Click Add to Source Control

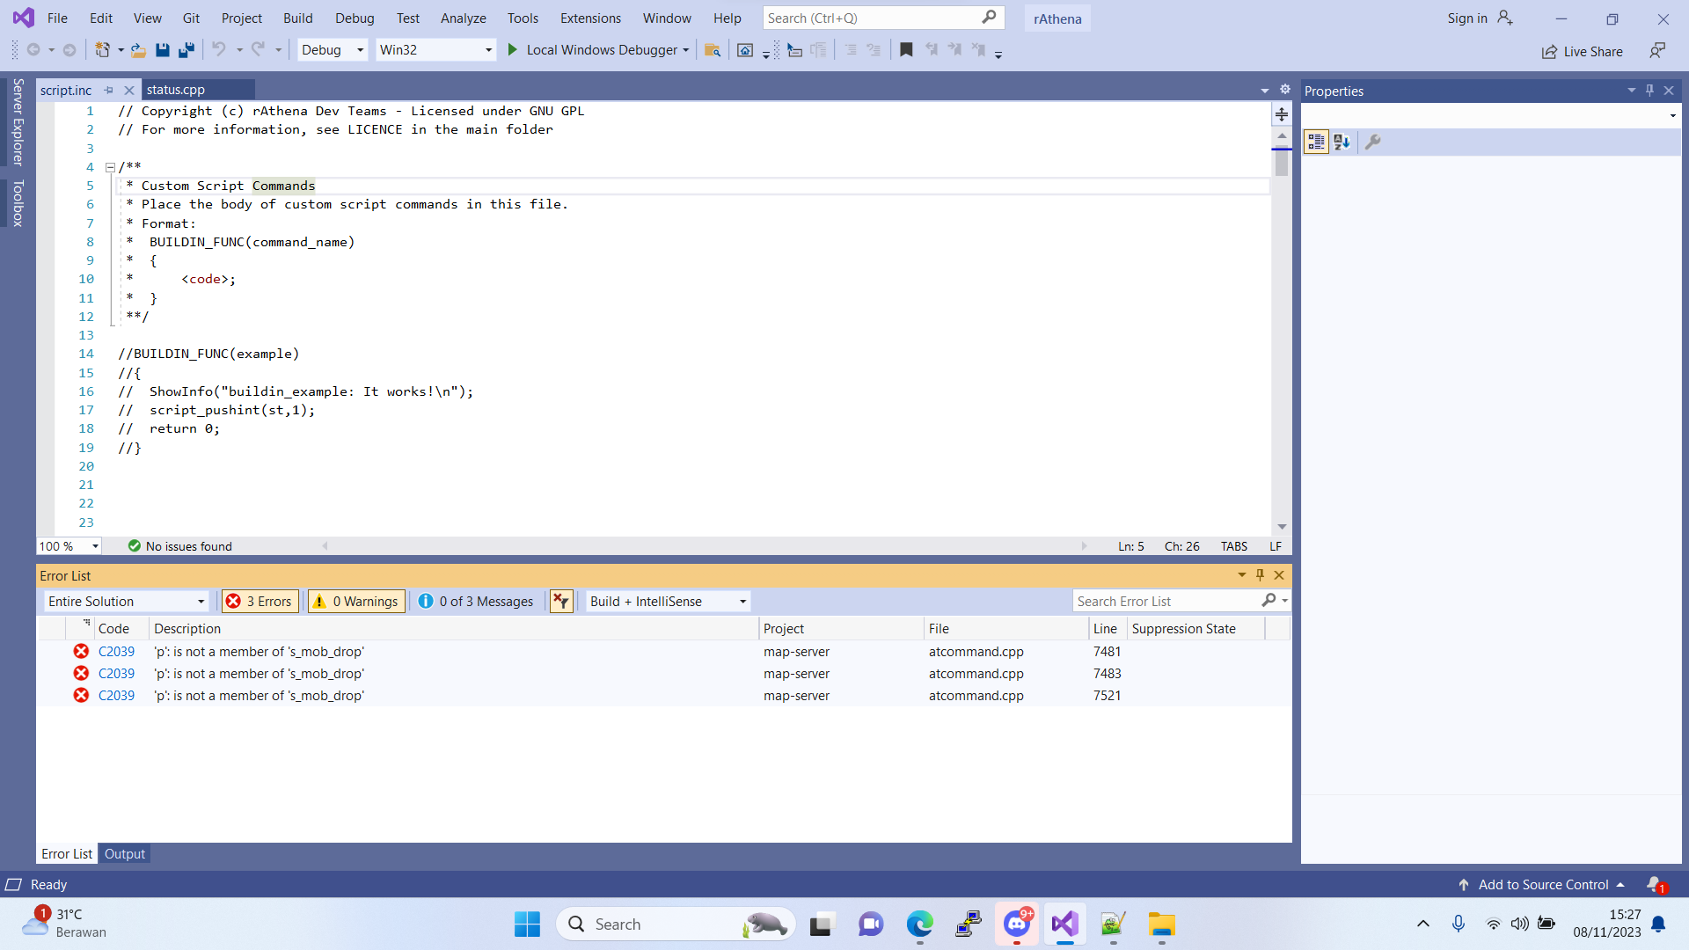pyautogui.click(x=1543, y=885)
